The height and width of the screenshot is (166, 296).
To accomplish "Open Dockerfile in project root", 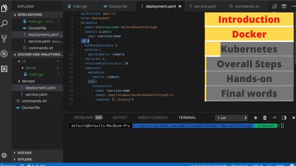I will (37, 107).
